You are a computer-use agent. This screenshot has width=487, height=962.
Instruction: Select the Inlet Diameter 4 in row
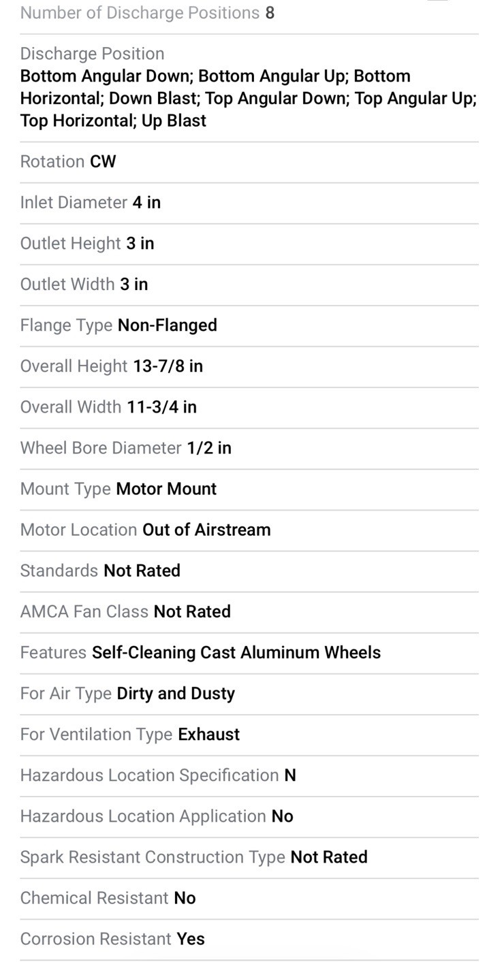coord(249,203)
